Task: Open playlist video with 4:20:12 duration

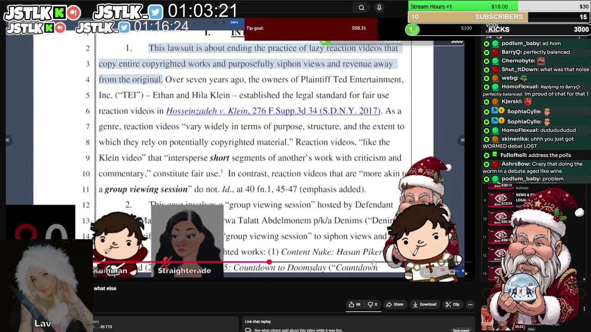Action: [x=501, y=185]
